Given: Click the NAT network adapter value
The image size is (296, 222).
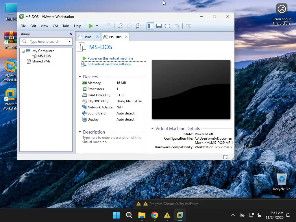Looking at the screenshot, I should click(x=120, y=107).
